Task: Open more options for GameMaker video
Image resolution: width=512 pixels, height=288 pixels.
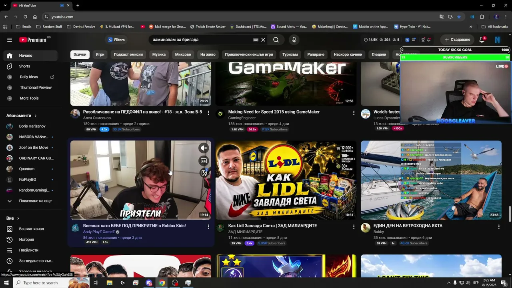Action: point(354,113)
